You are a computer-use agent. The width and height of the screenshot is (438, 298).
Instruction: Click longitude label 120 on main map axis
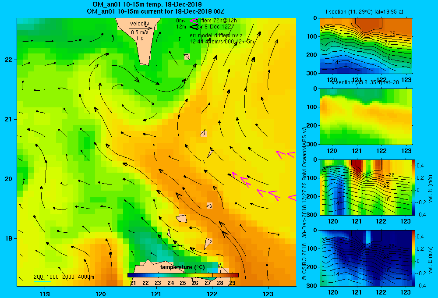(x=101, y=294)
